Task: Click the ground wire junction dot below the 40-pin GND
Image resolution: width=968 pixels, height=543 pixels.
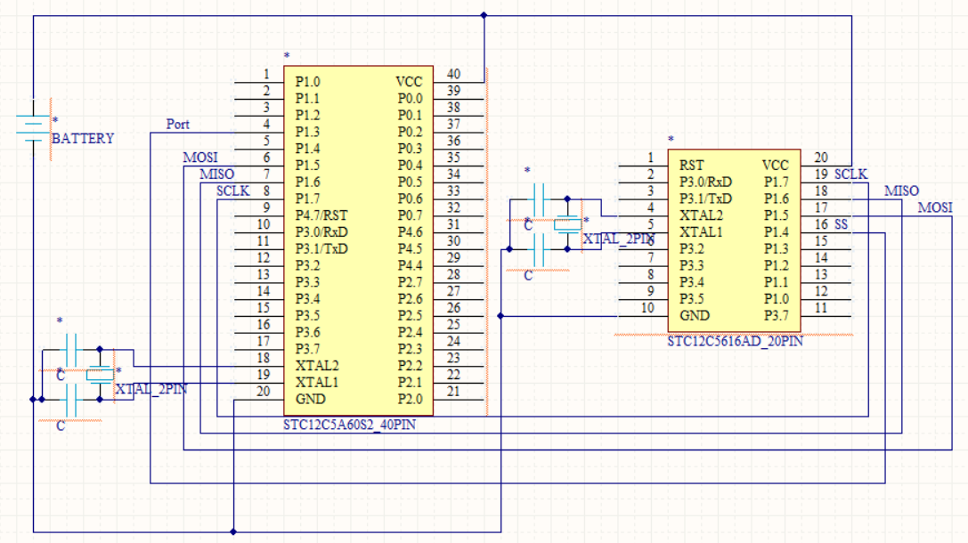Action: tap(233, 531)
